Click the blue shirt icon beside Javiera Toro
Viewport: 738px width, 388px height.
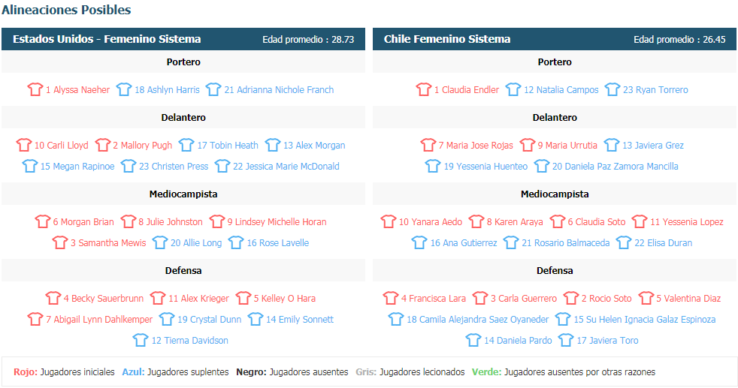[566, 340]
